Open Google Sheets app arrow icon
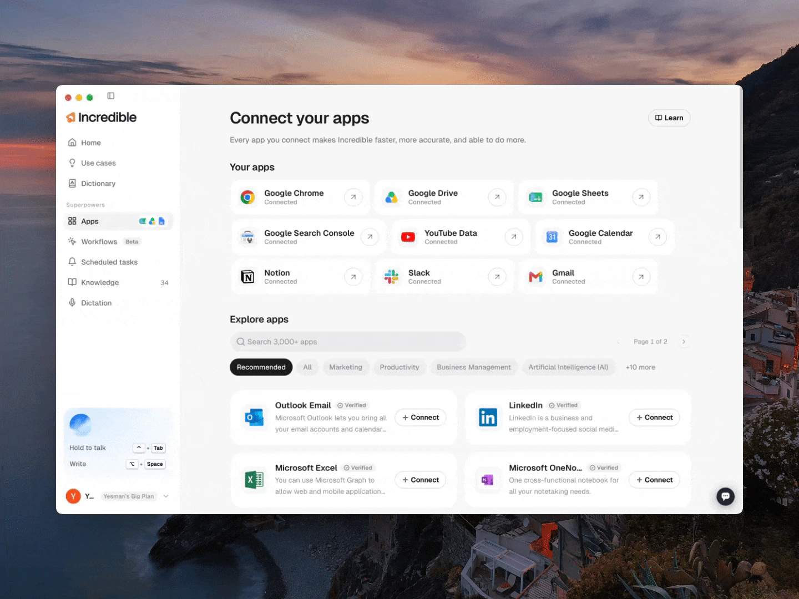 (x=641, y=197)
